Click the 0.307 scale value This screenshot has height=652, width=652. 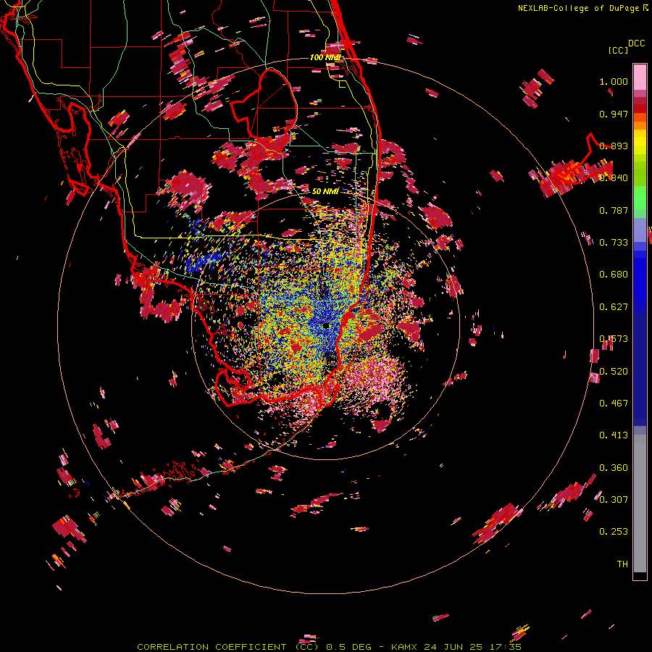[614, 499]
